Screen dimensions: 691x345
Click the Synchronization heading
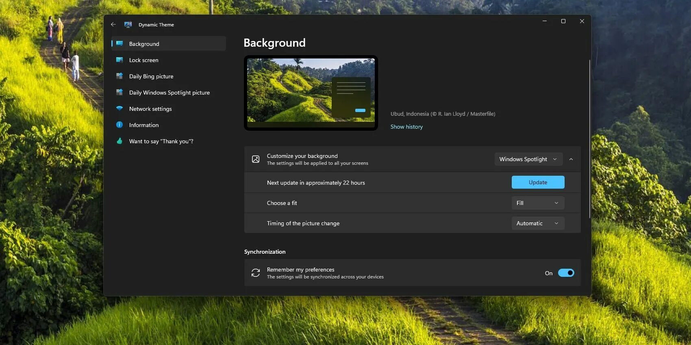[x=265, y=252]
